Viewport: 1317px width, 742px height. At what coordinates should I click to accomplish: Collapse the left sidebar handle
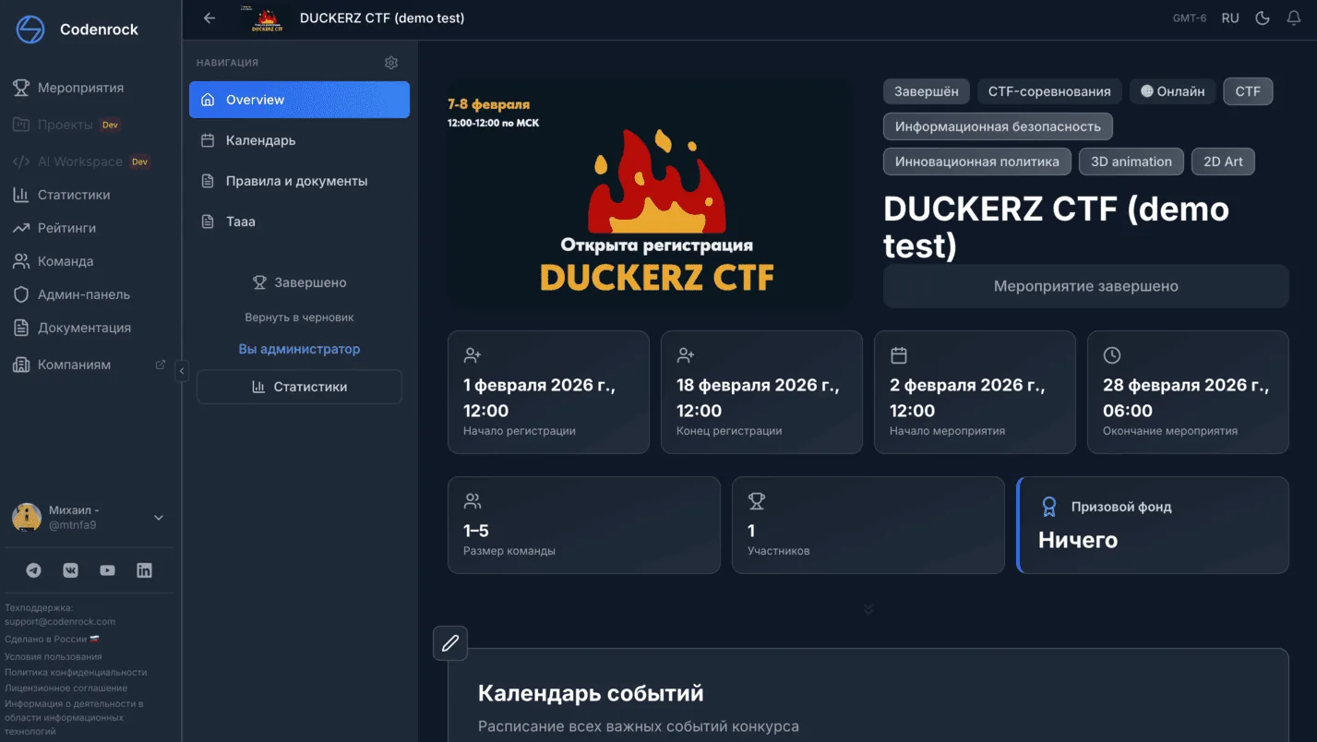coord(182,371)
